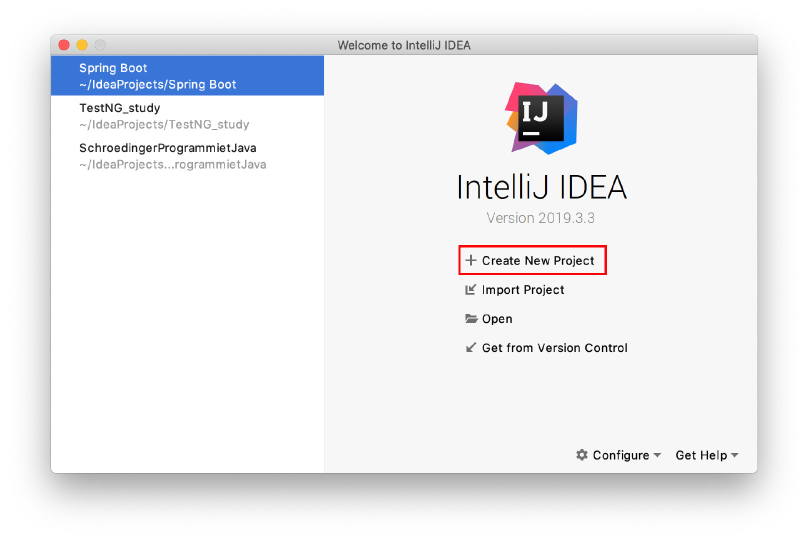Open the TestNG_study recent project
Viewport: 808px width, 540px height.
coord(187,116)
